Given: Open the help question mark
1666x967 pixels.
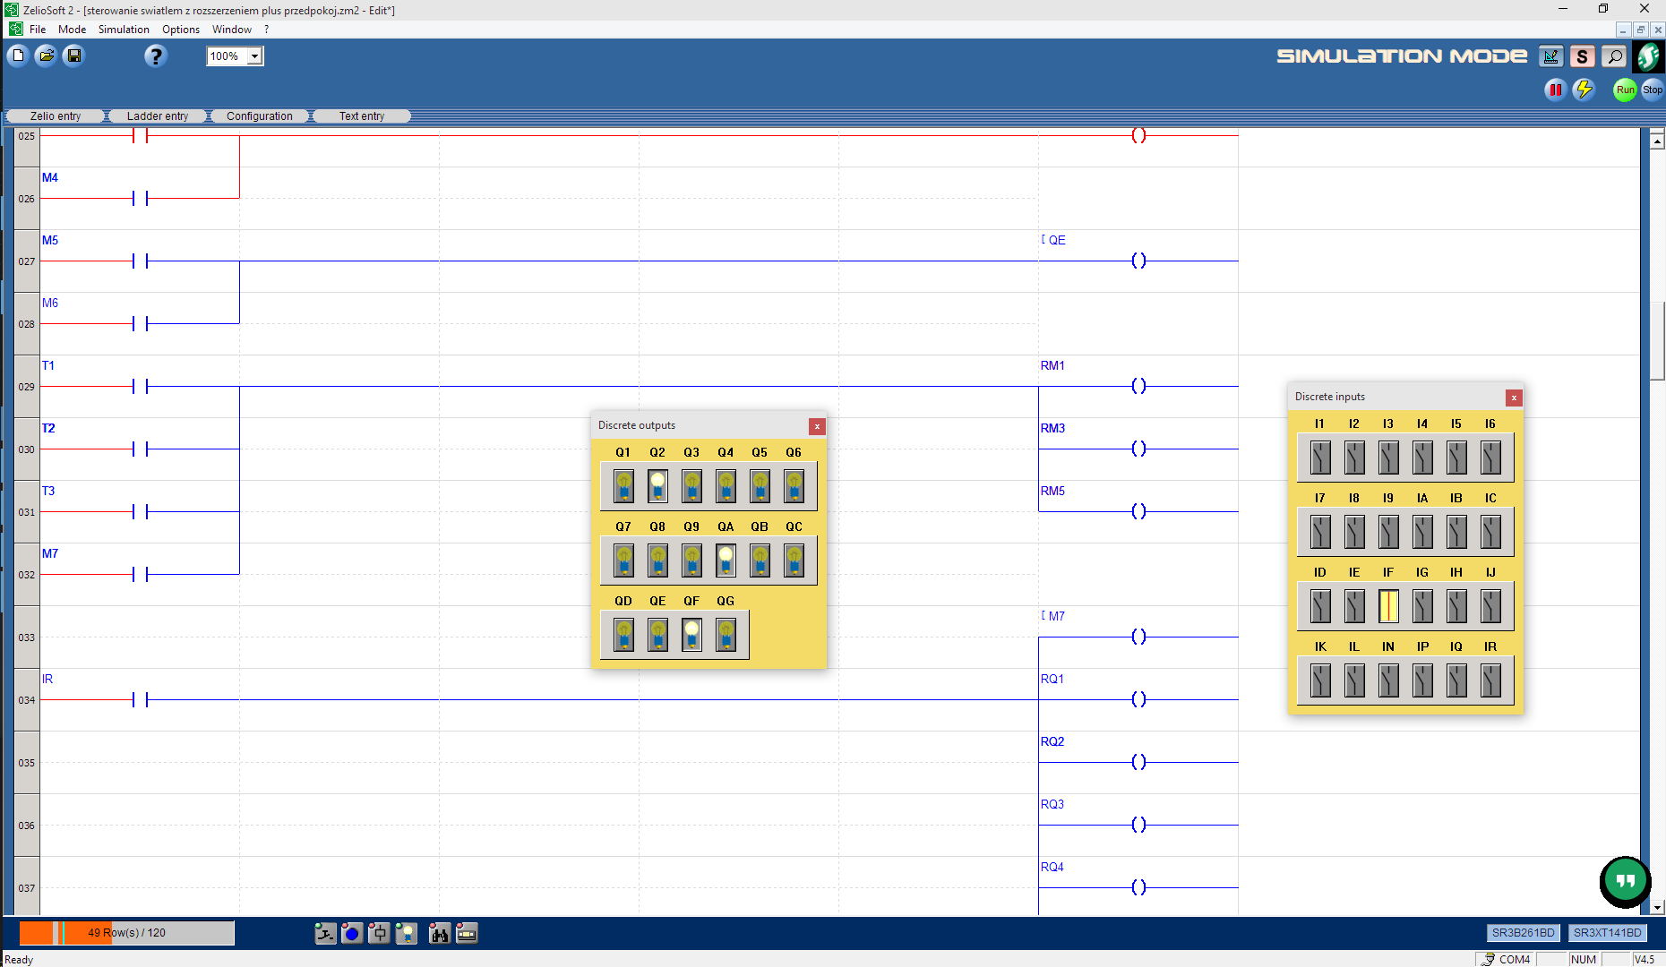Looking at the screenshot, I should pos(155,56).
